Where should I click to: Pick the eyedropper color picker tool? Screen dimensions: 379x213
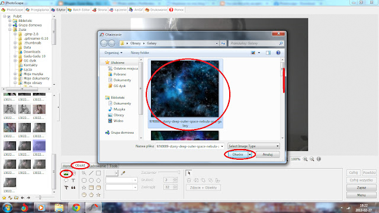pos(123,173)
